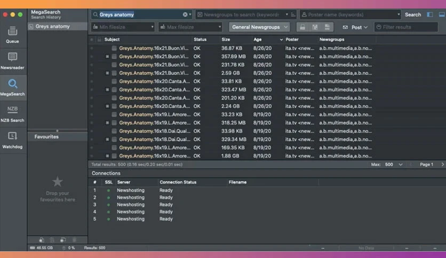Open newsgroup list icon beside newsgroups field
Image resolution: width=446 pixels, height=258 pixels.
pyautogui.click(x=293, y=14)
